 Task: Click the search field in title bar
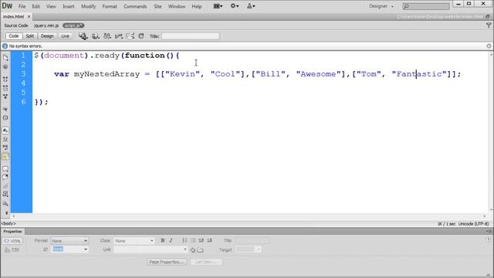point(426,6)
